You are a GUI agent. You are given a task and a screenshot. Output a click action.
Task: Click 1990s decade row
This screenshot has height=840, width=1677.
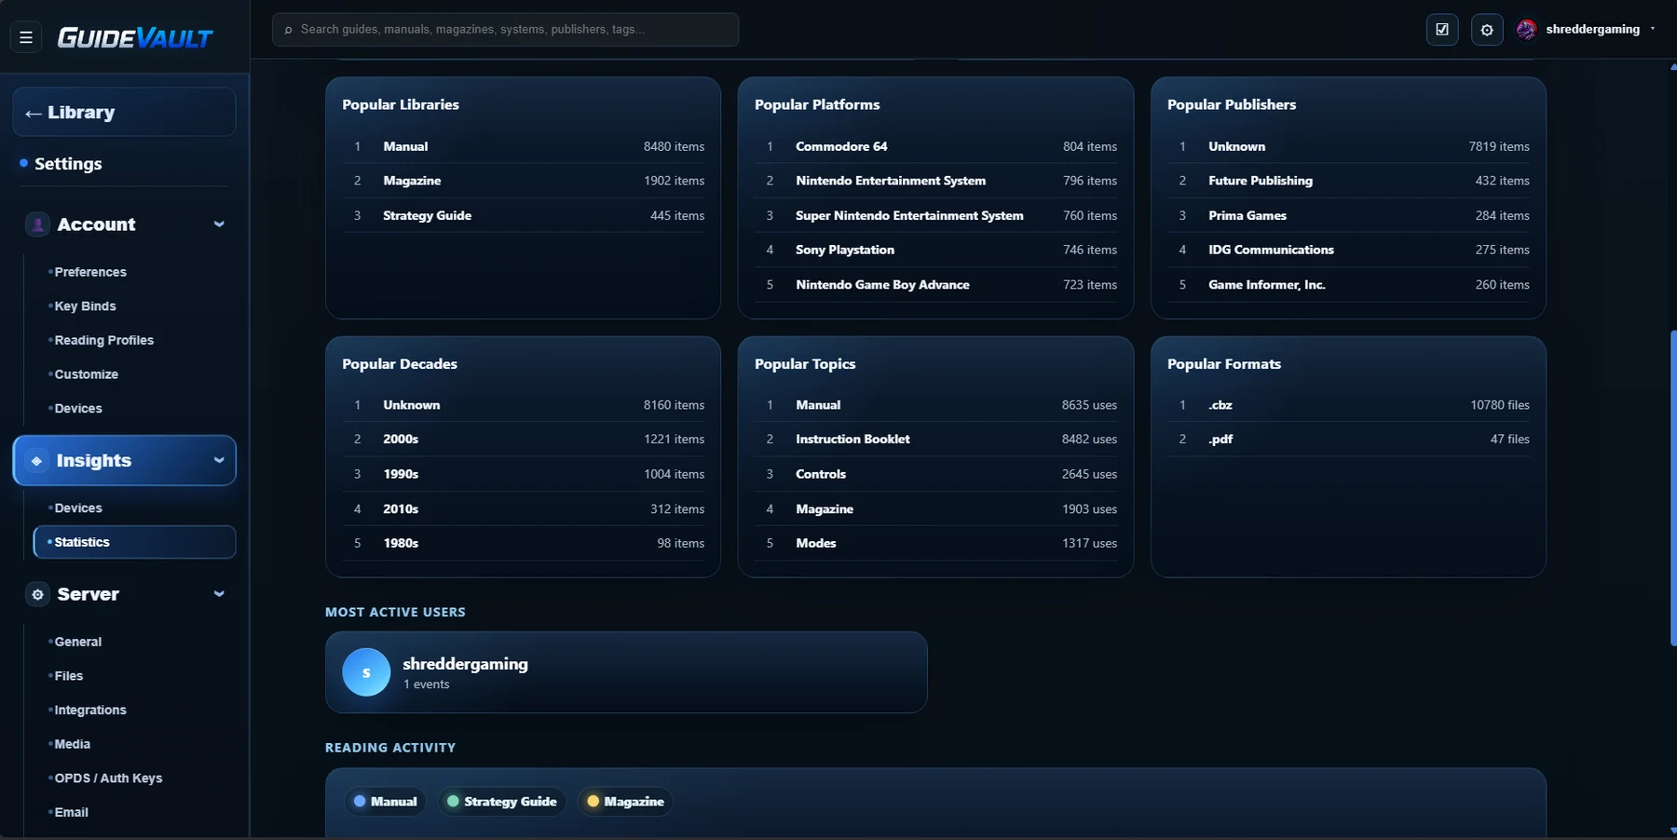[x=523, y=474]
